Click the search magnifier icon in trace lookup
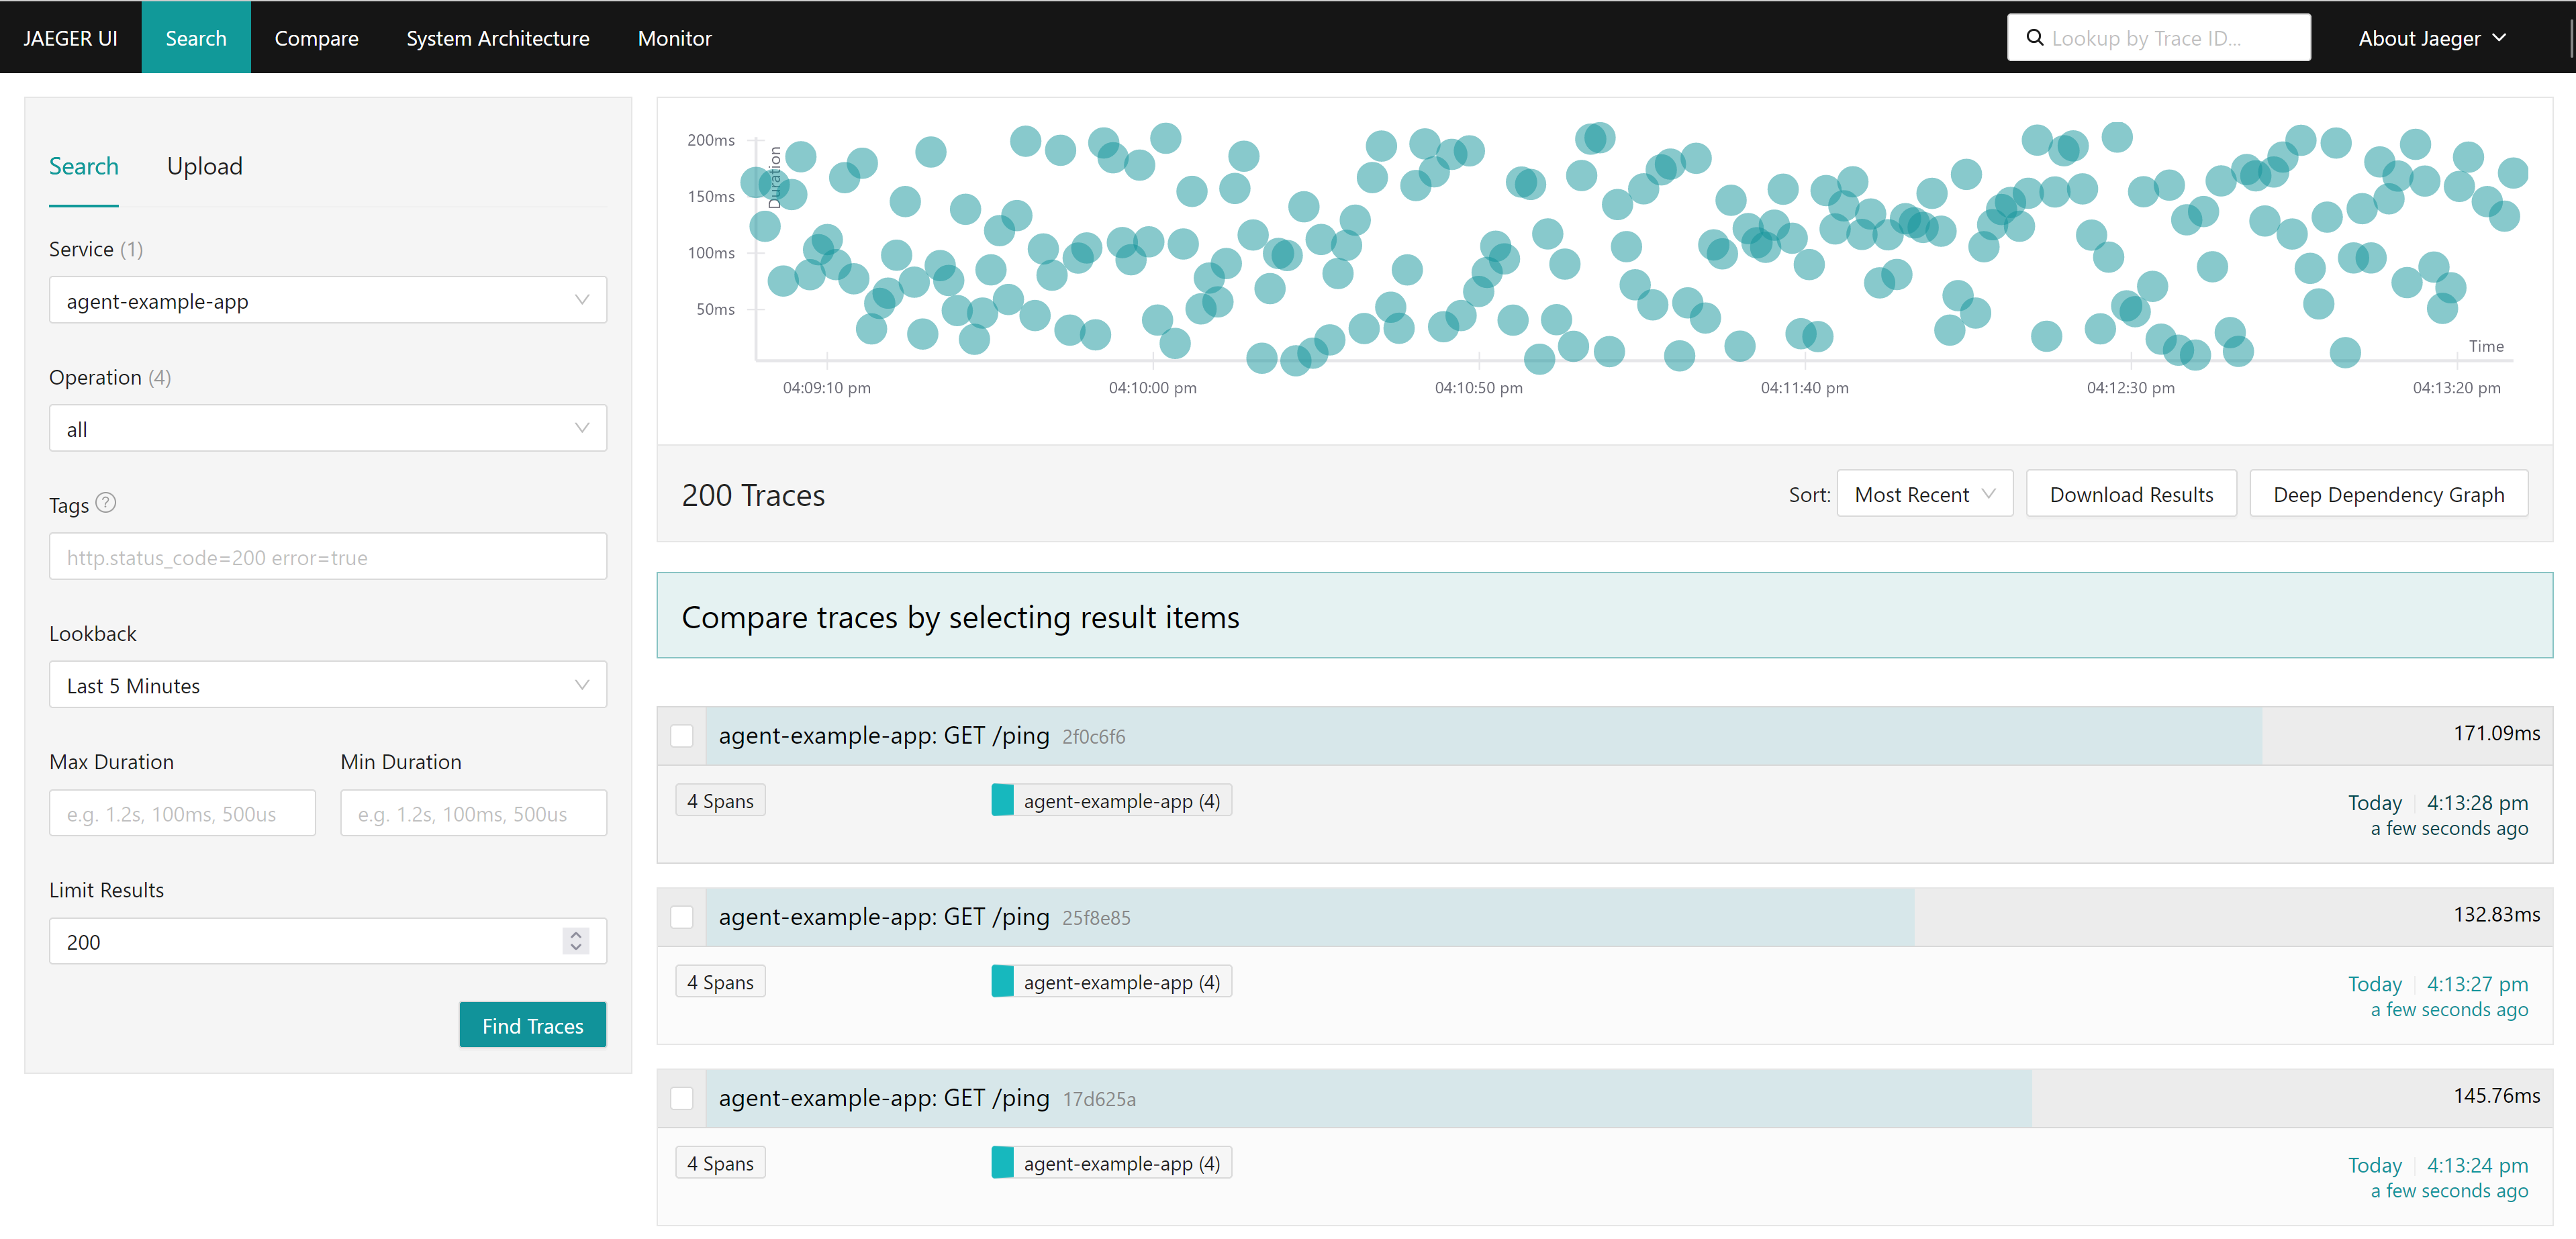The height and width of the screenshot is (1239, 2576). [2034, 38]
